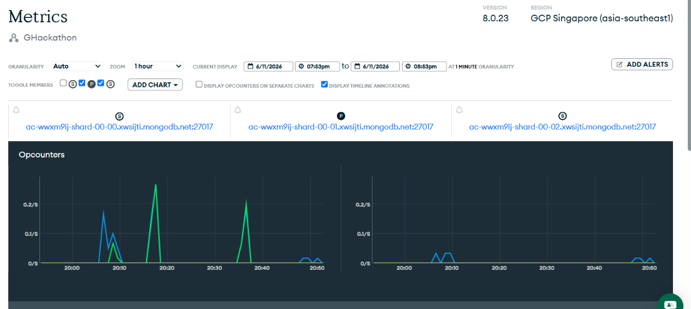The image size is (691, 309).
Task: Enable the first unchecked secondary member checkbox
Action: (63, 83)
